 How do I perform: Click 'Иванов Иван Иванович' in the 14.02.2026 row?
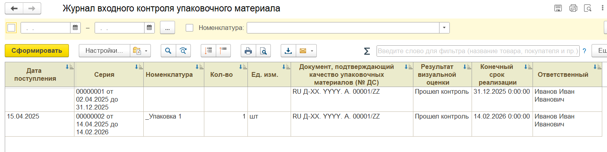click(567, 124)
